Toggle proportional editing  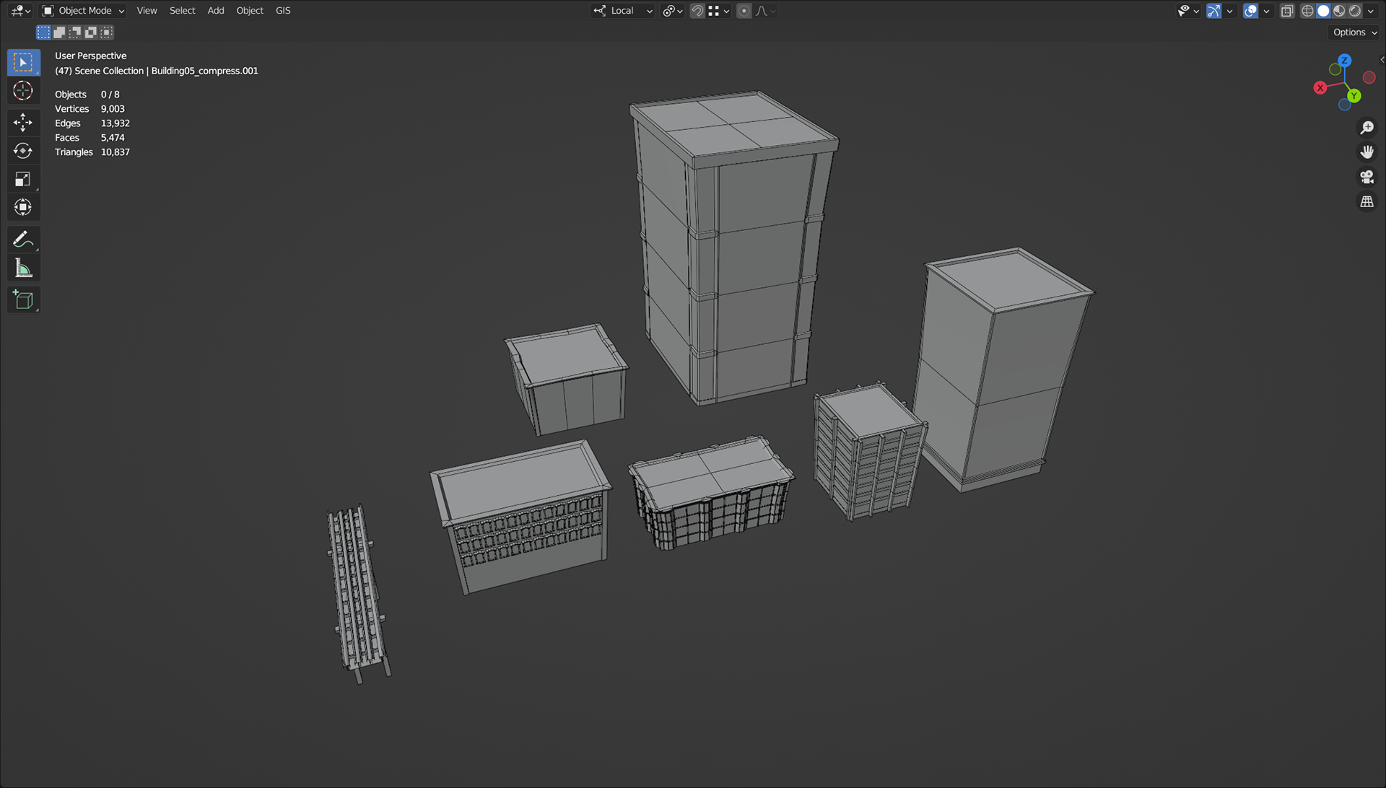[x=744, y=11]
